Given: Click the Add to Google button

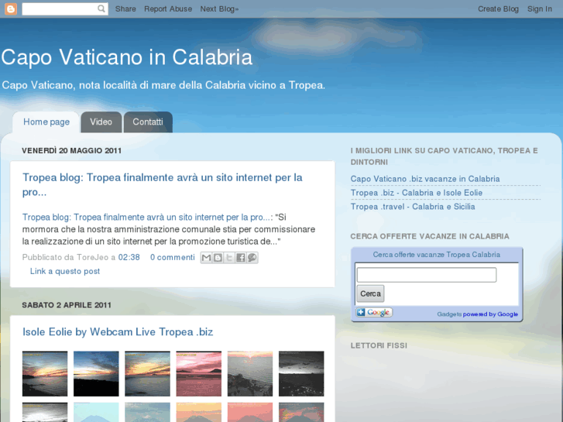Looking at the screenshot, I should pyautogui.click(x=374, y=312).
